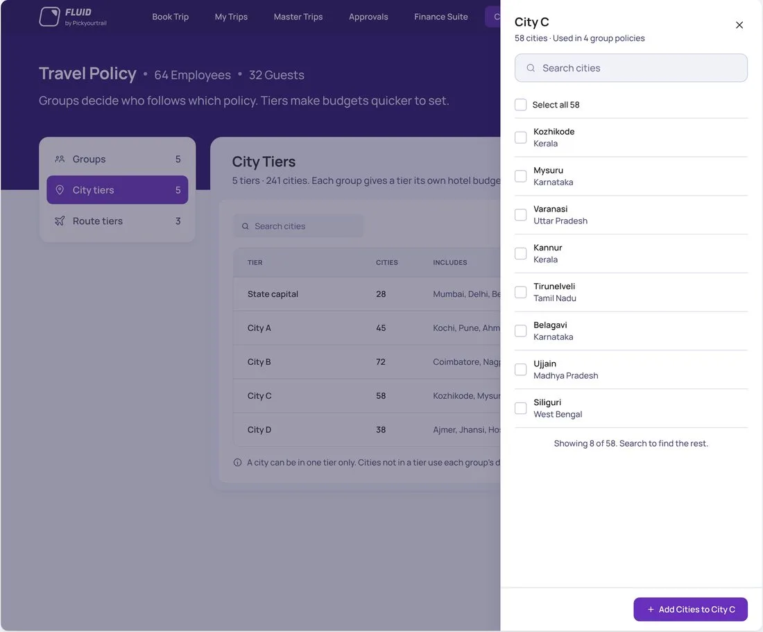The image size is (763, 632).
Task: Open Master Trips in the navbar
Action: tap(298, 17)
